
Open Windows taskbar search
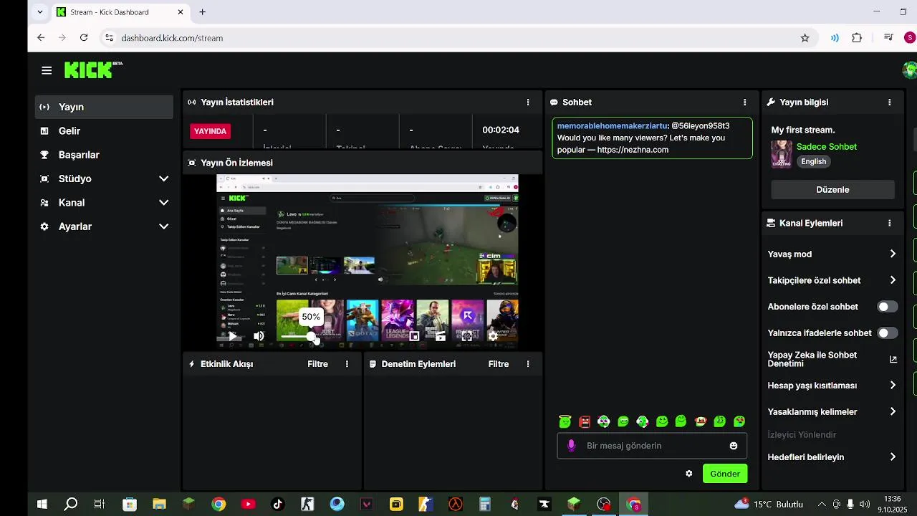(x=70, y=505)
